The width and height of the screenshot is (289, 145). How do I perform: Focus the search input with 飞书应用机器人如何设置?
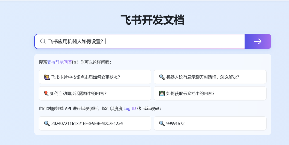pyautogui.click(x=139, y=41)
